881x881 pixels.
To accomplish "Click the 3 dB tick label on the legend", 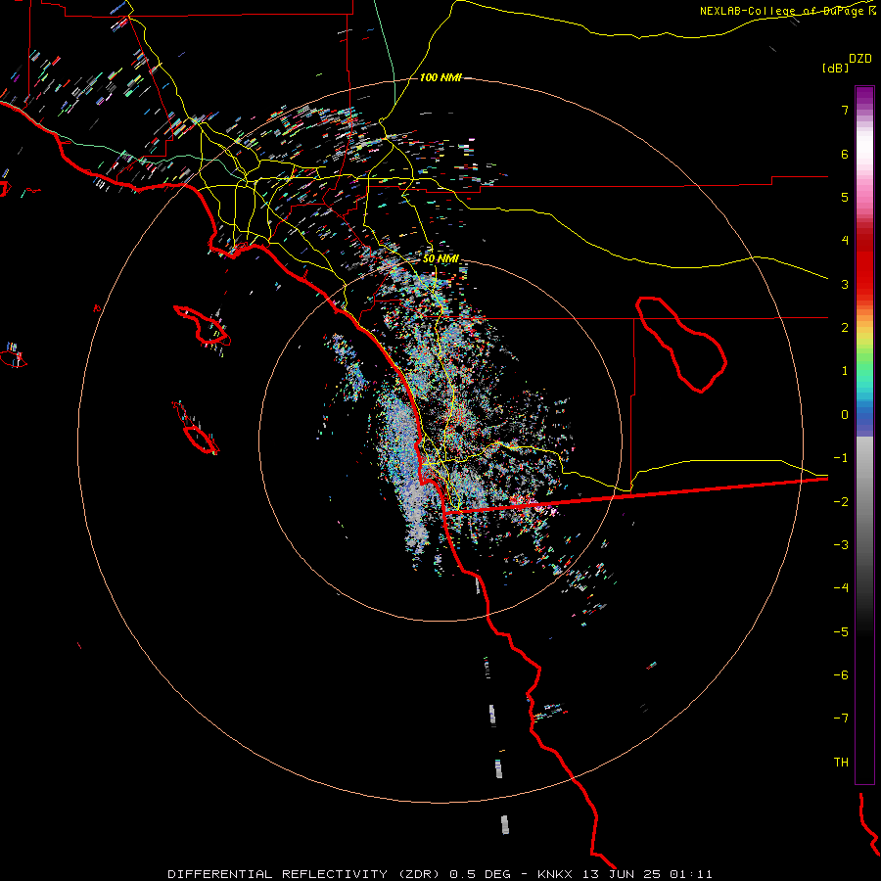I will coord(845,284).
